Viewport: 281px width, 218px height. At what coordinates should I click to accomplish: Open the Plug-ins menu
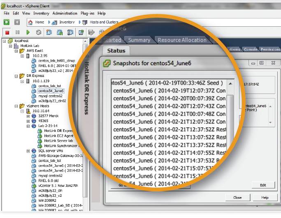(88, 14)
